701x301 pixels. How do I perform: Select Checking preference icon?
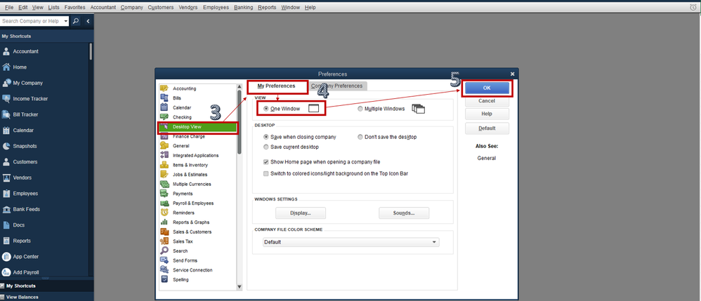[164, 117]
